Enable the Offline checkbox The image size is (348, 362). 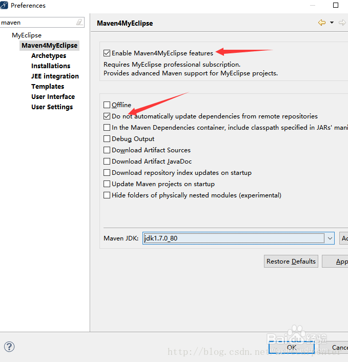(x=107, y=105)
